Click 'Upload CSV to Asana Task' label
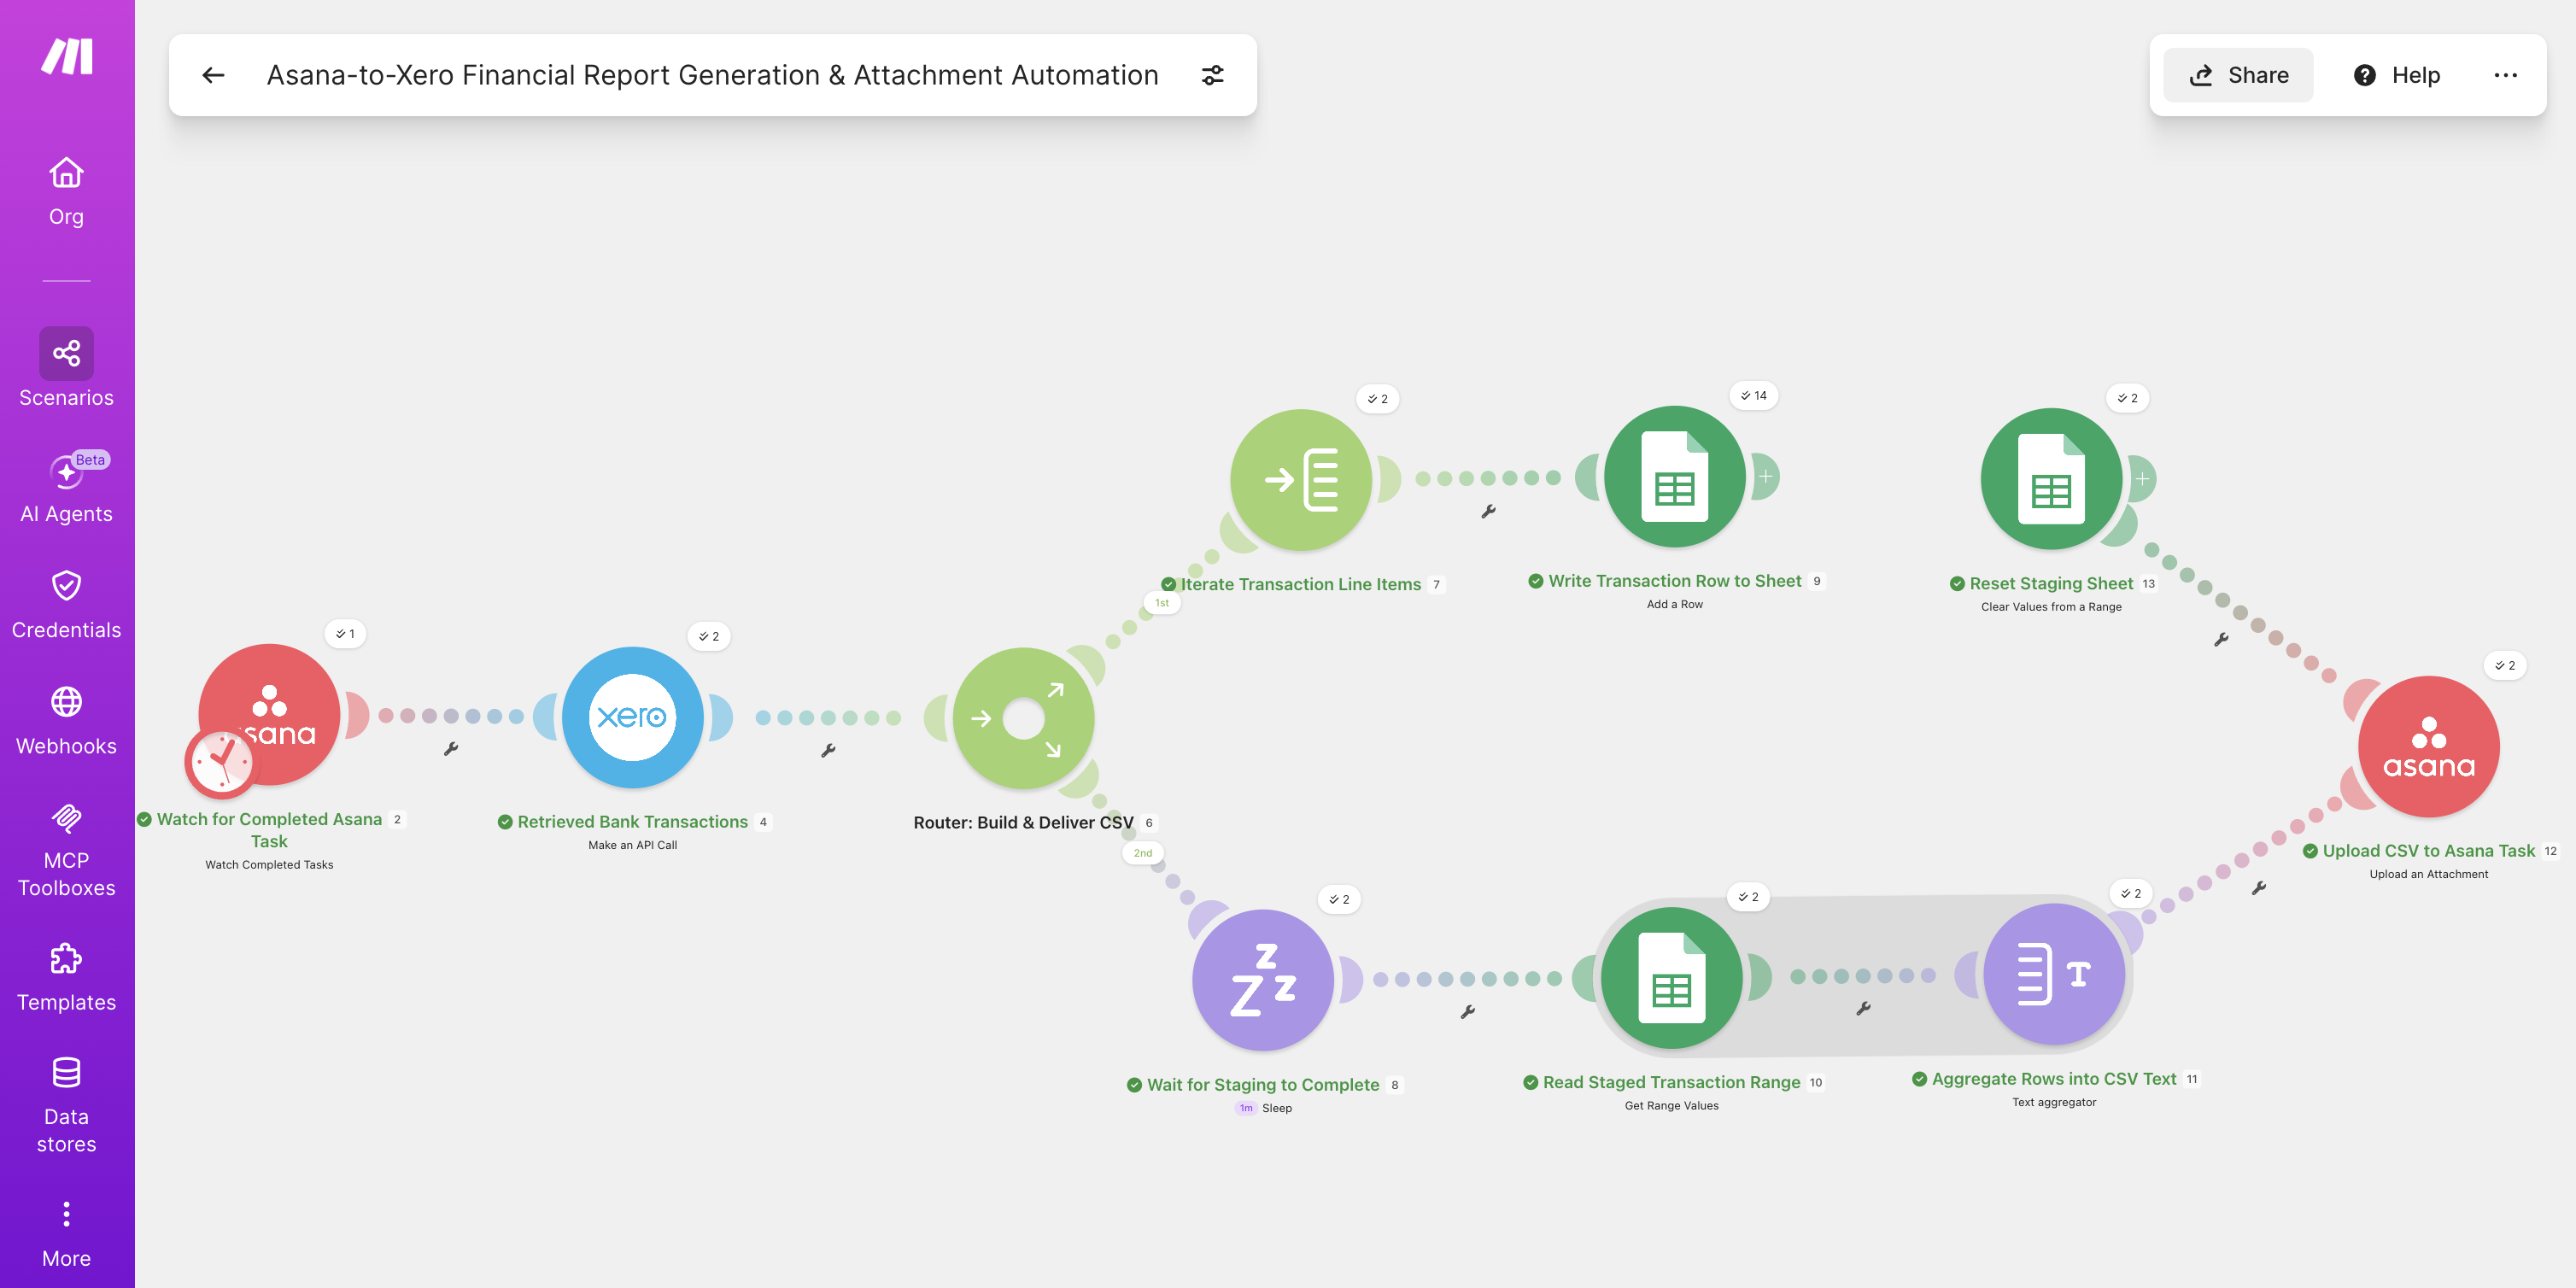Image resolution: width=2576 pixels, height=1288 pixels. (x=2428, y=851)
